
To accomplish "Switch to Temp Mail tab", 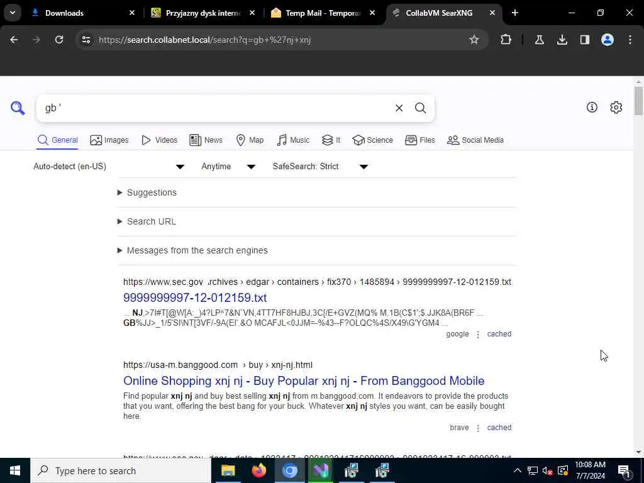I will pos(318,13).
